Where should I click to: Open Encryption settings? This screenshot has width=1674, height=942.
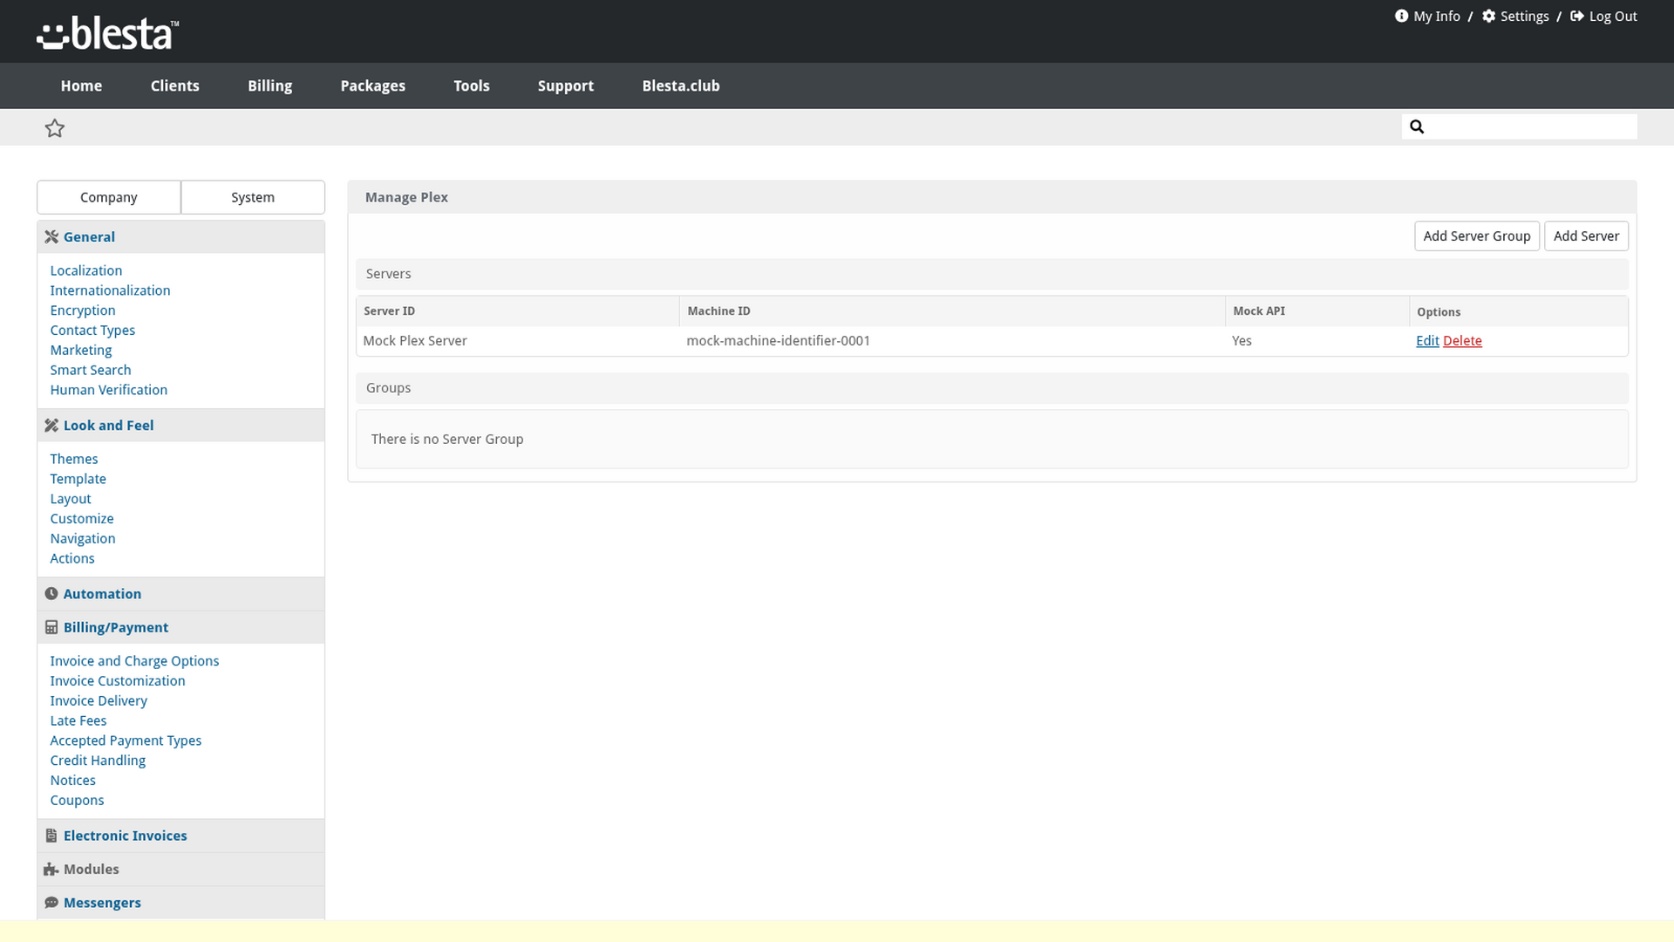tap(83, 311)
